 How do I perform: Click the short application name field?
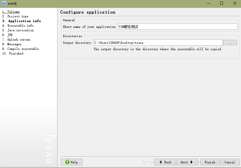(x=178, y=27)
